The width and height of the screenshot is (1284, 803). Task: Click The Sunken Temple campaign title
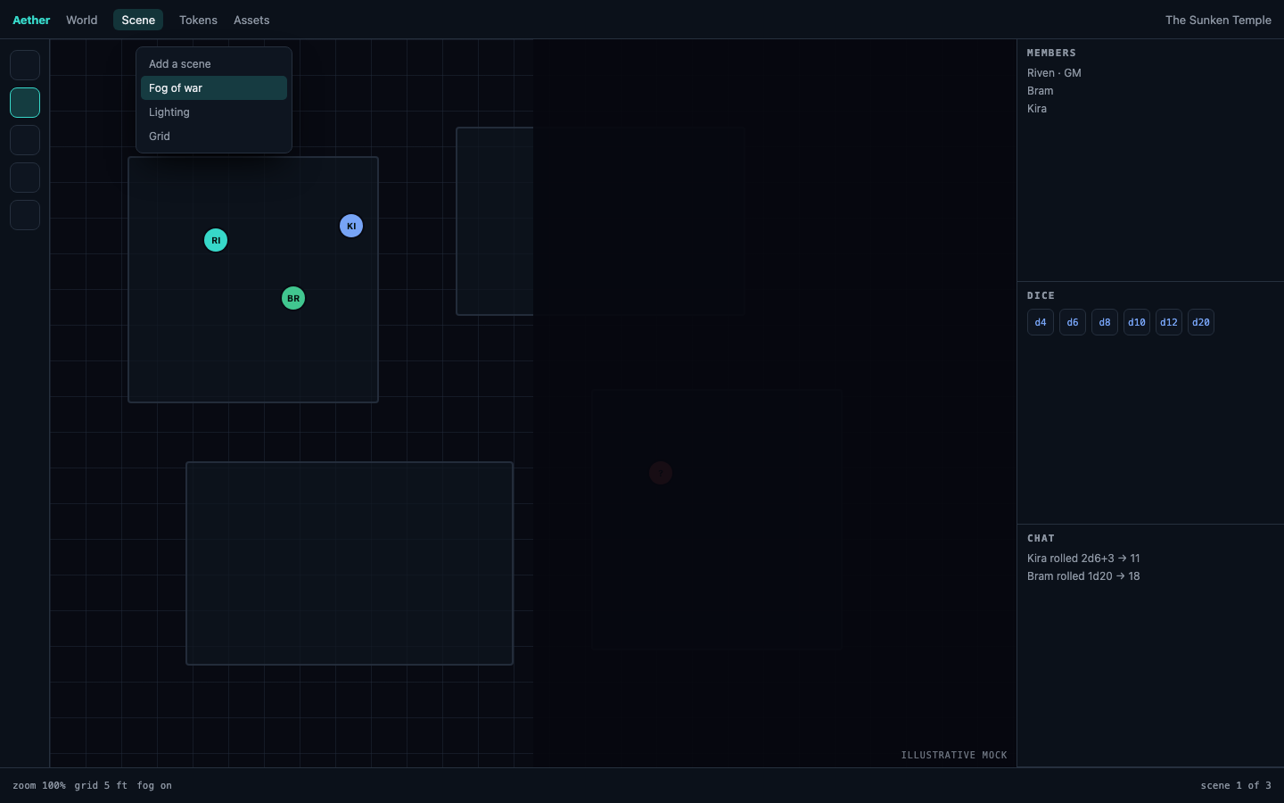pyautogui.click(x=1218, y=20)
